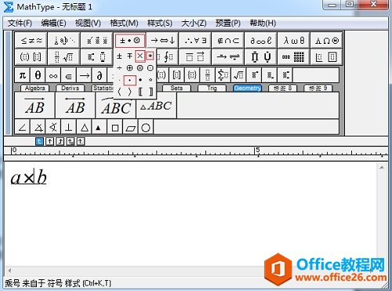Switch to the Algebra tab
Viewport: 392px width, 291px height.
(x=34, y=88)
